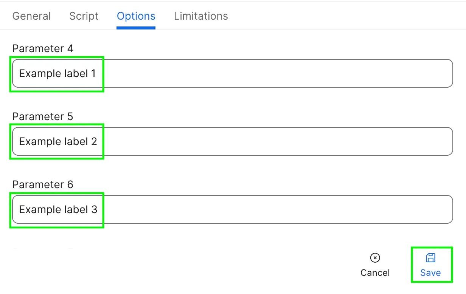Place cursor in Parameter 6 field
This screenshot has height=294, width=466.
233,209
